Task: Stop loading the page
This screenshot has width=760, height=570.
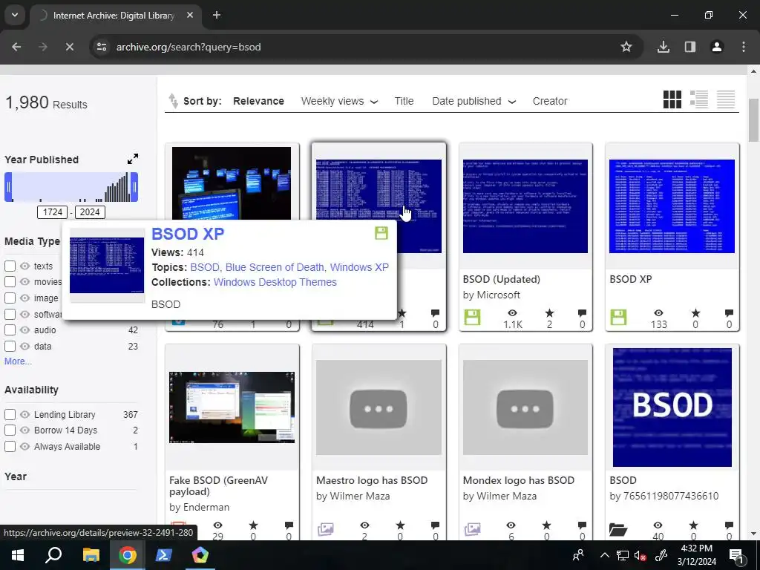Action: coord(69,47)
